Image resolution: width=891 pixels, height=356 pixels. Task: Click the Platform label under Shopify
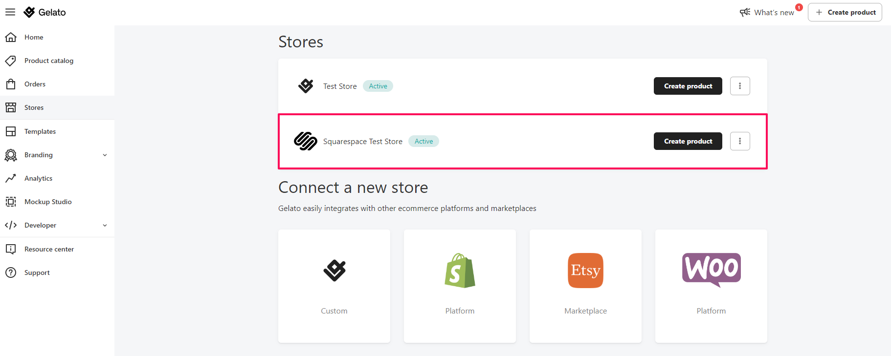tap(460, 311)
